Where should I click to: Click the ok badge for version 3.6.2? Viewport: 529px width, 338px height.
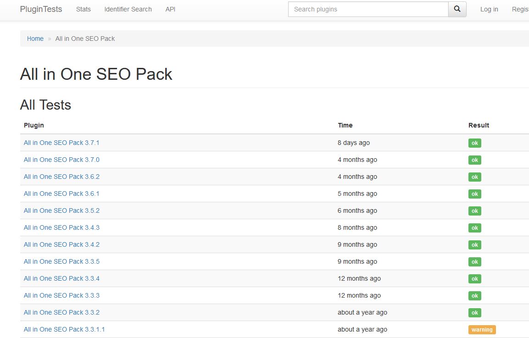point(475,177)
